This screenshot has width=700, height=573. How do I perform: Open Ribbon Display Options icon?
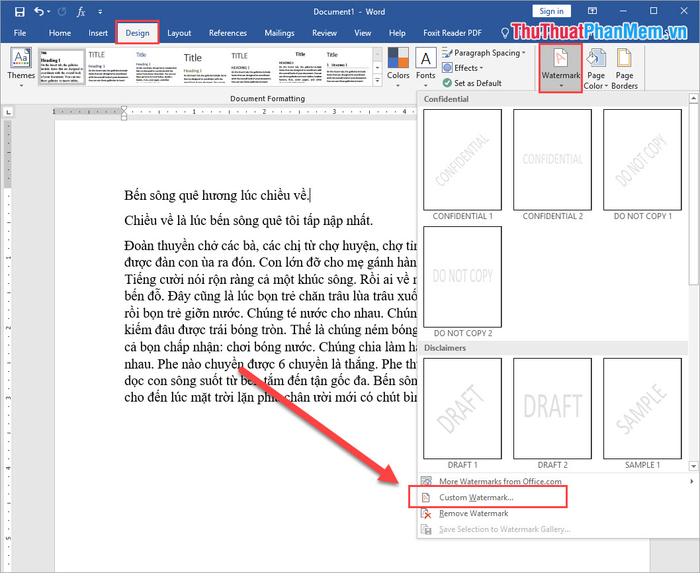592,11
